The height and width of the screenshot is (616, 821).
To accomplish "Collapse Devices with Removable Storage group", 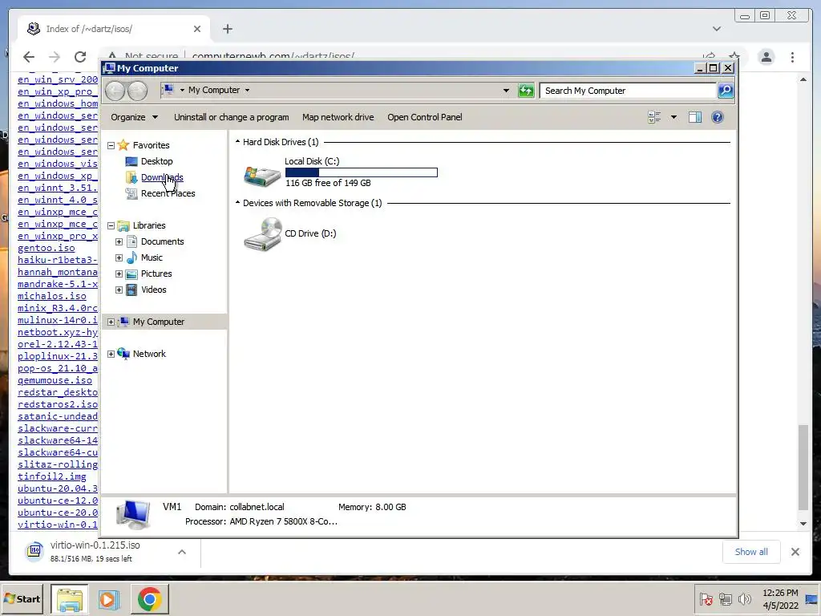I will tap(237, 203).
